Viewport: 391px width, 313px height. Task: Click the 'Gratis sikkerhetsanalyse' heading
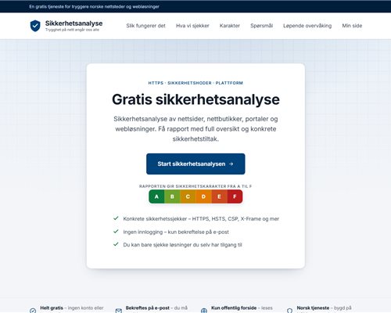(x=195, y=99)
